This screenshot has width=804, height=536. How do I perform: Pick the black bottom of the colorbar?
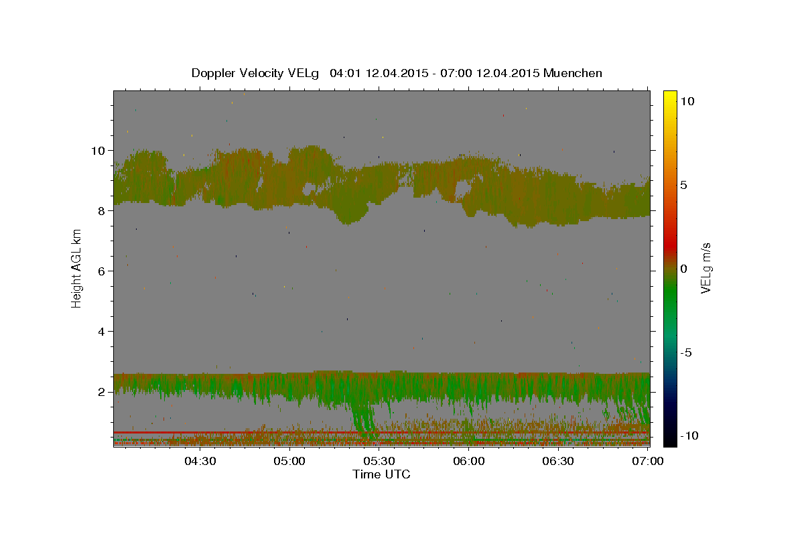670,439
